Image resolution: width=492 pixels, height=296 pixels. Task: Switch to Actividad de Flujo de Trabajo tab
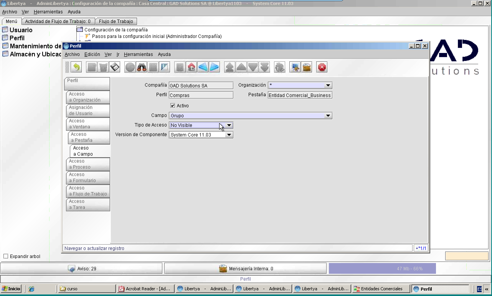point(58,21)
